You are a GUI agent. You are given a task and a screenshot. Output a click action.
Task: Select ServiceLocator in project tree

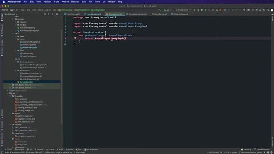click(26, 82)
